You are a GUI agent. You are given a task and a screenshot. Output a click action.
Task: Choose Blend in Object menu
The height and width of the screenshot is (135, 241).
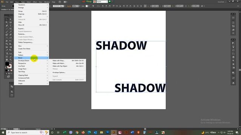[32, 58]
